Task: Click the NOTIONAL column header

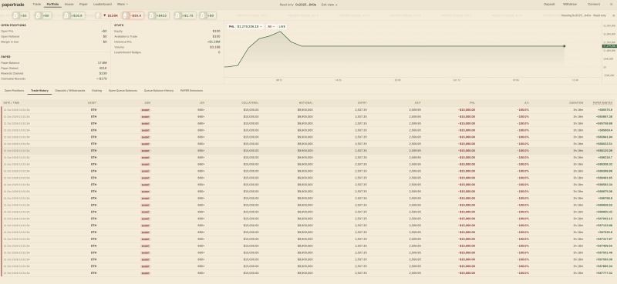Action: [305, 103]
